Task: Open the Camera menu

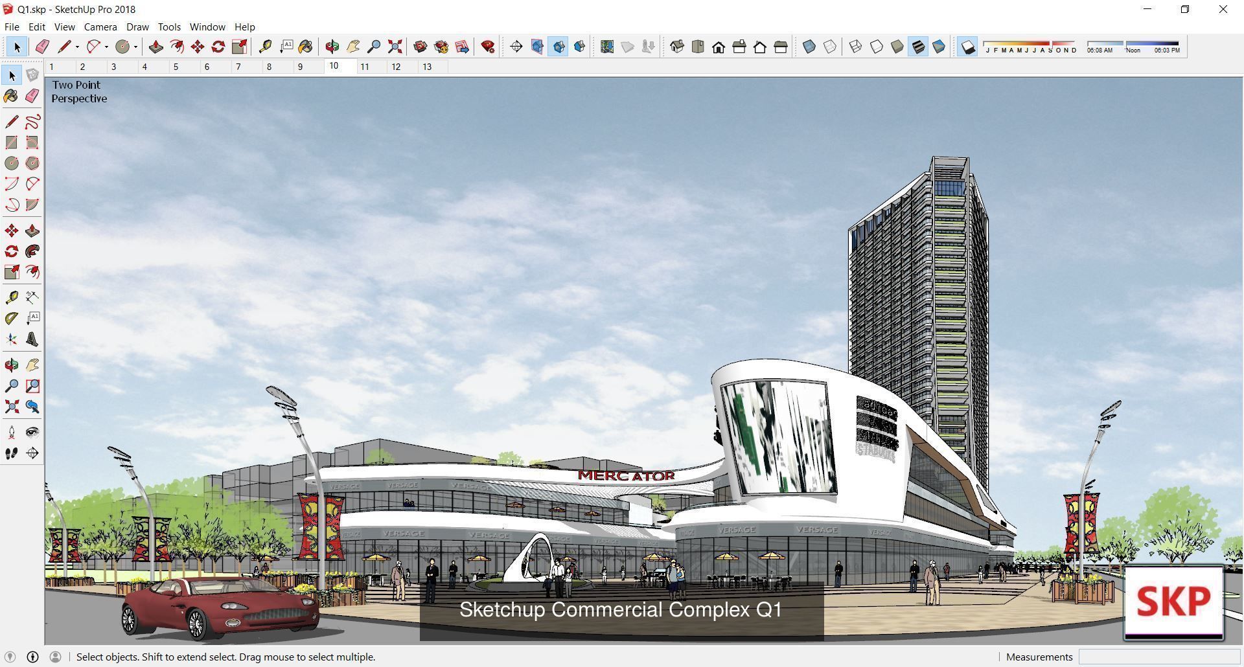Action: click(100, 27)
